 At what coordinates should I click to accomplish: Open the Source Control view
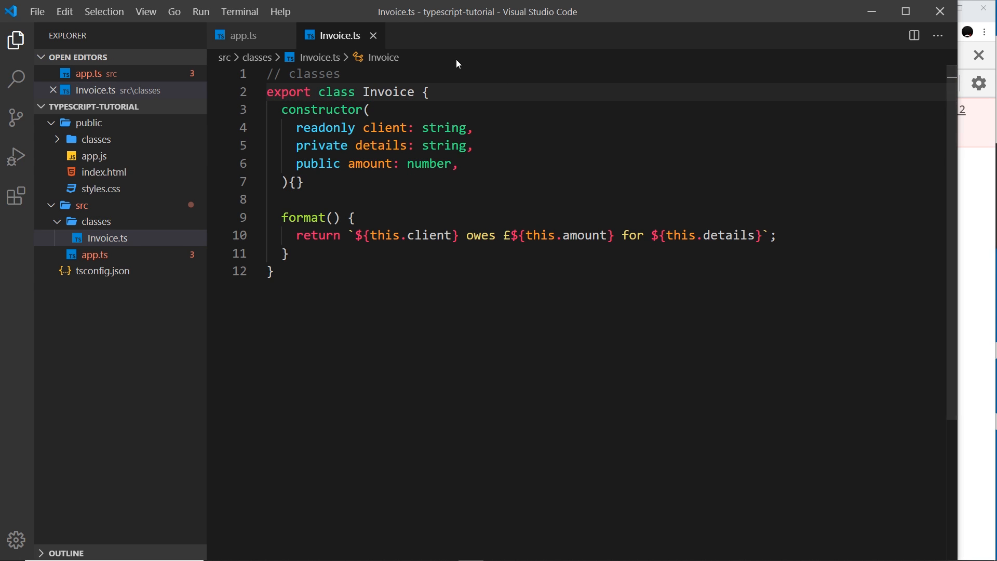point(16,117)
